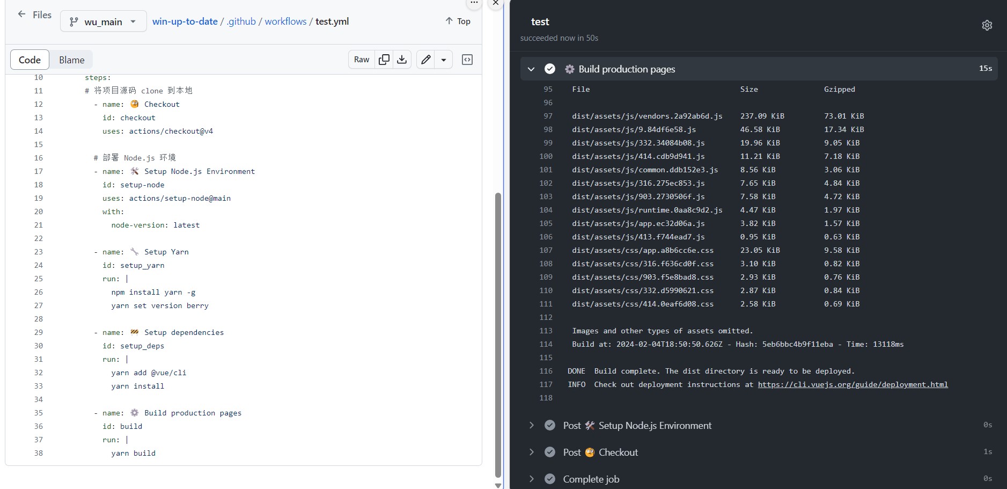Collapse the Build production pages step
Image resolution: width=1007 pixels, height=489 pixels.
[531, 69]
